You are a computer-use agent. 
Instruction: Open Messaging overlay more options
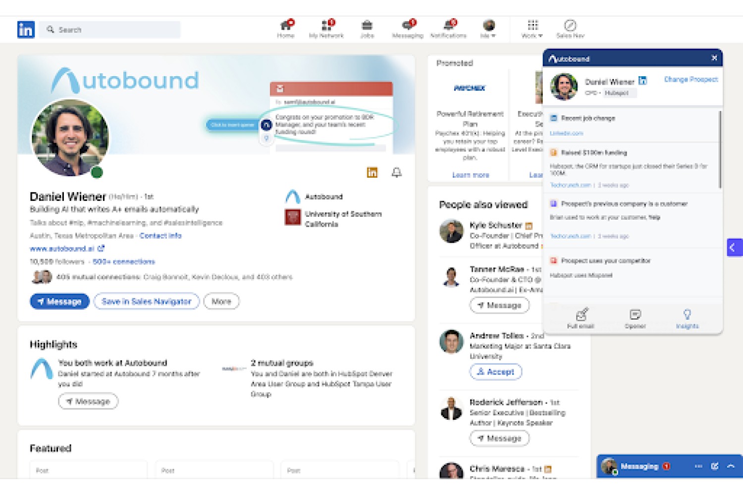pyautogui.click(x=698, y=466)
